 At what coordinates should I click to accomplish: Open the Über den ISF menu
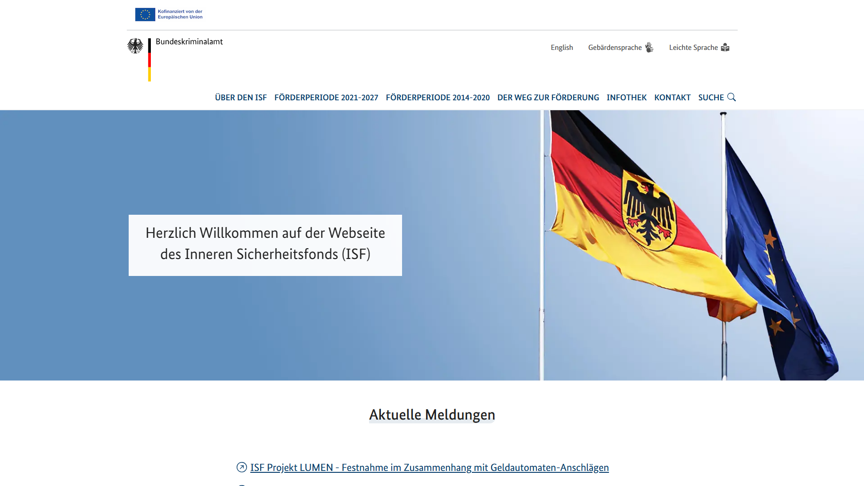[241, 97]
